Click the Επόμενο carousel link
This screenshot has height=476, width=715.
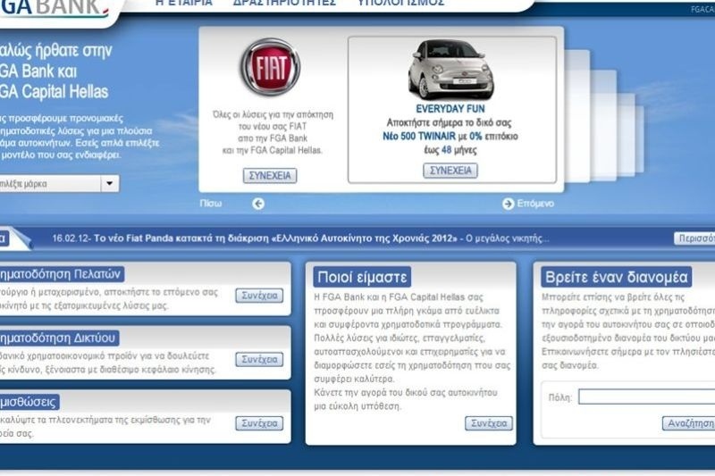tap(535, 204)
